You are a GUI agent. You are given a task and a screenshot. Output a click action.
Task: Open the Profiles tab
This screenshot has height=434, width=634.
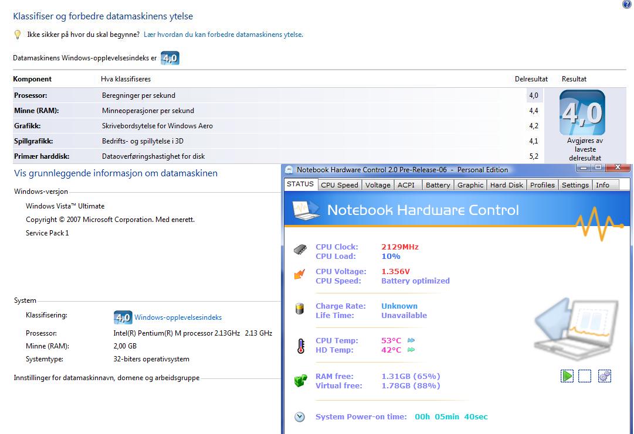[x=543, y=185]
